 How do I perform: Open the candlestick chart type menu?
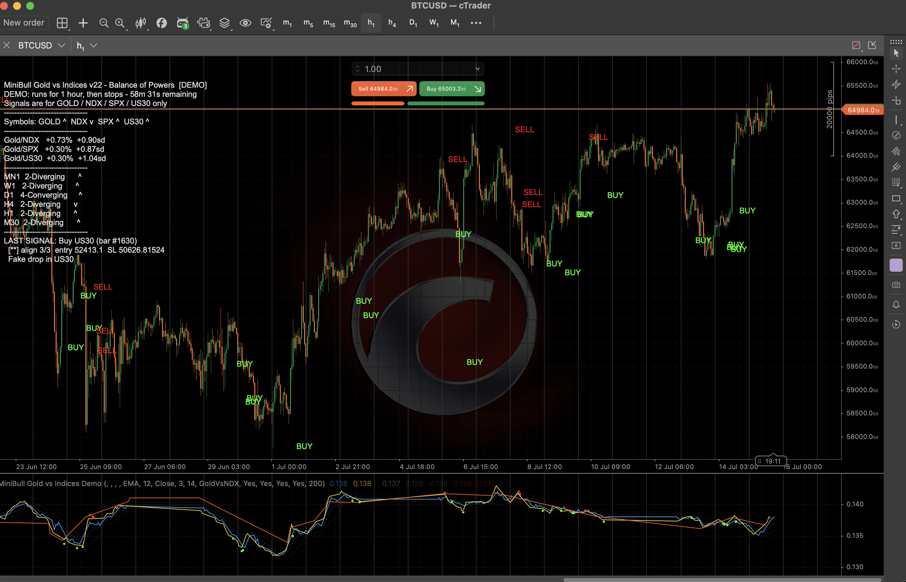pyautogui.click(x=141, y=23)
